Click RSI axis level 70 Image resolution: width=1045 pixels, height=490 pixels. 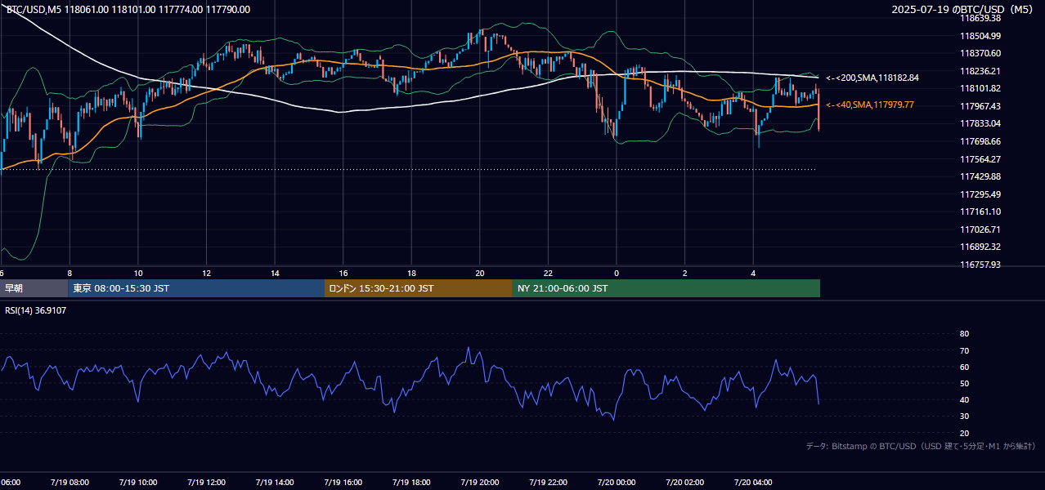tap(964, 350)
